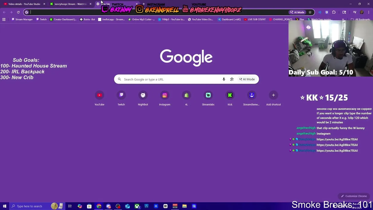The image size is (373, 210).
Task: Open the Dashboard | vidIQ bookmark
Action: pos(229,20)
